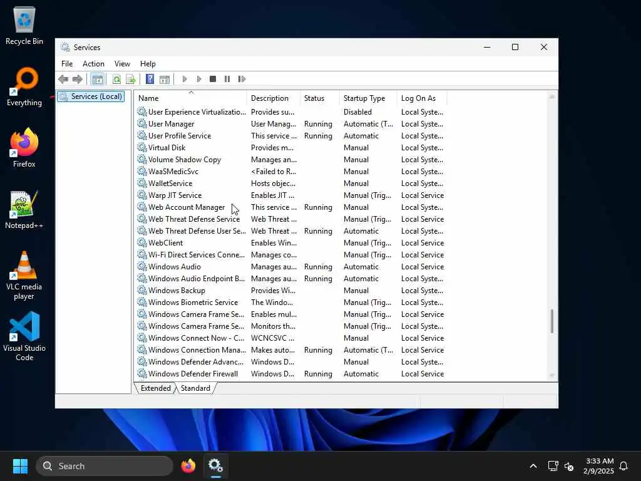Image resolution: width=641 pixels, height=481 pixels.
Task: Select the Web Account Manager service
Action: pos(290,207)
